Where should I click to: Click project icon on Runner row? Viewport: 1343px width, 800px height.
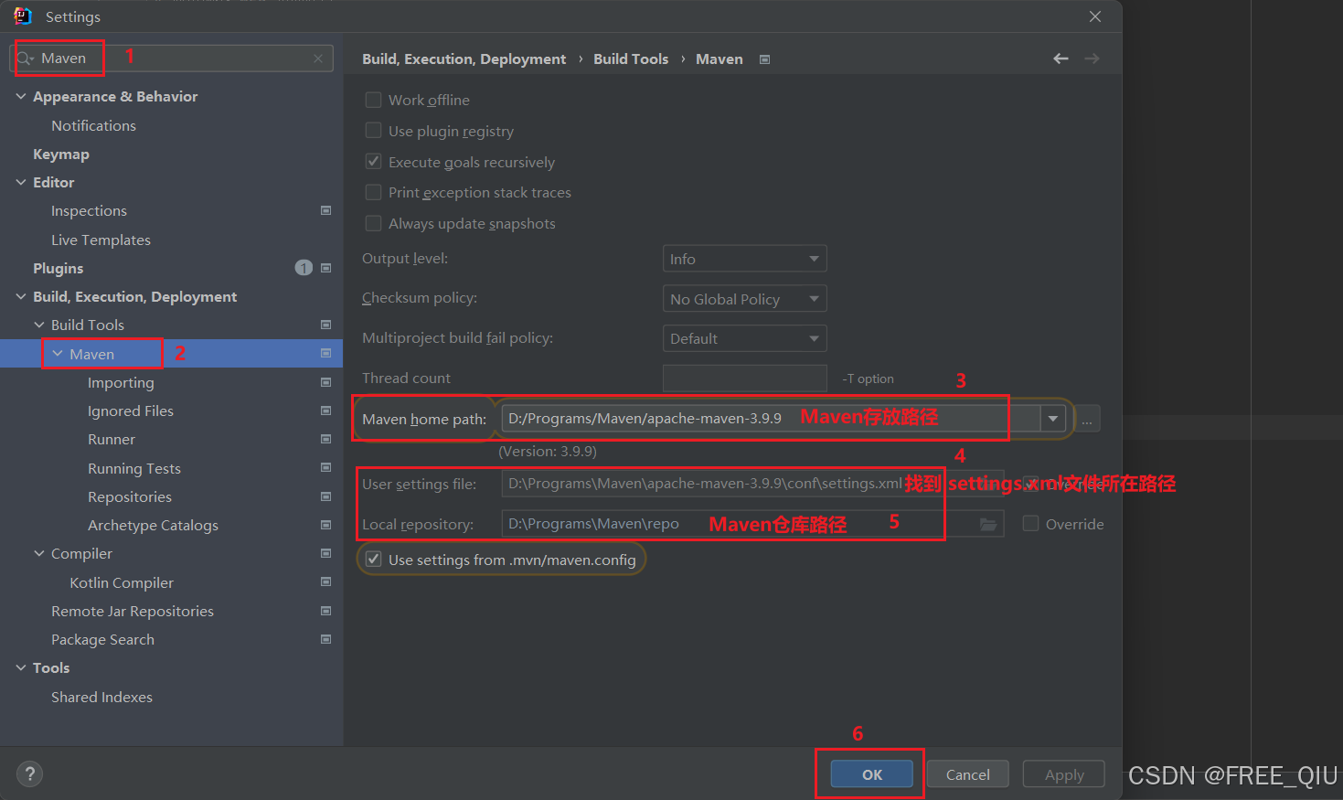click(x=325, y=439)
